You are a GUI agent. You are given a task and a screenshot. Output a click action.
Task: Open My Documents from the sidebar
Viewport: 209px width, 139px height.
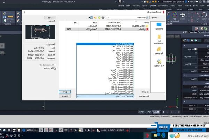158,42
